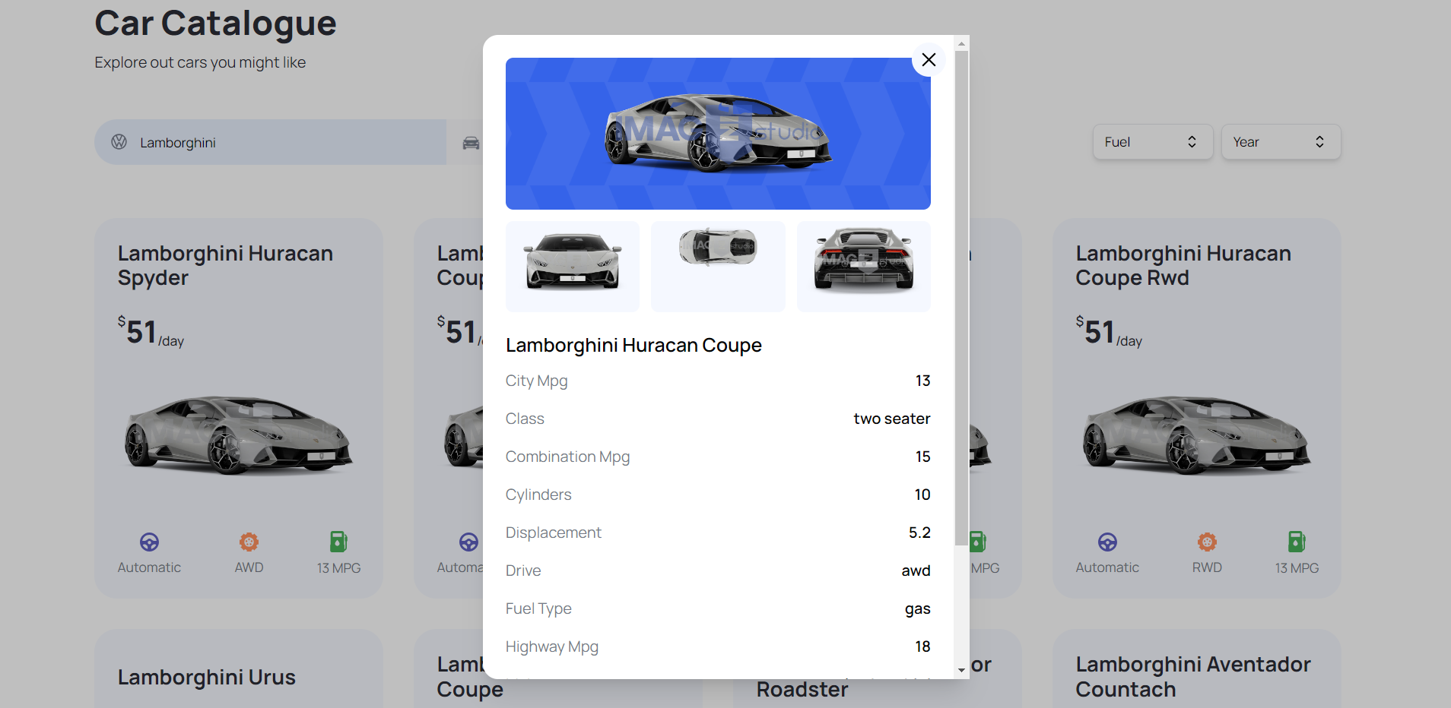Click the dialog scrollbar down arrow
This screenshot has width=1451, height=708.
962,670
